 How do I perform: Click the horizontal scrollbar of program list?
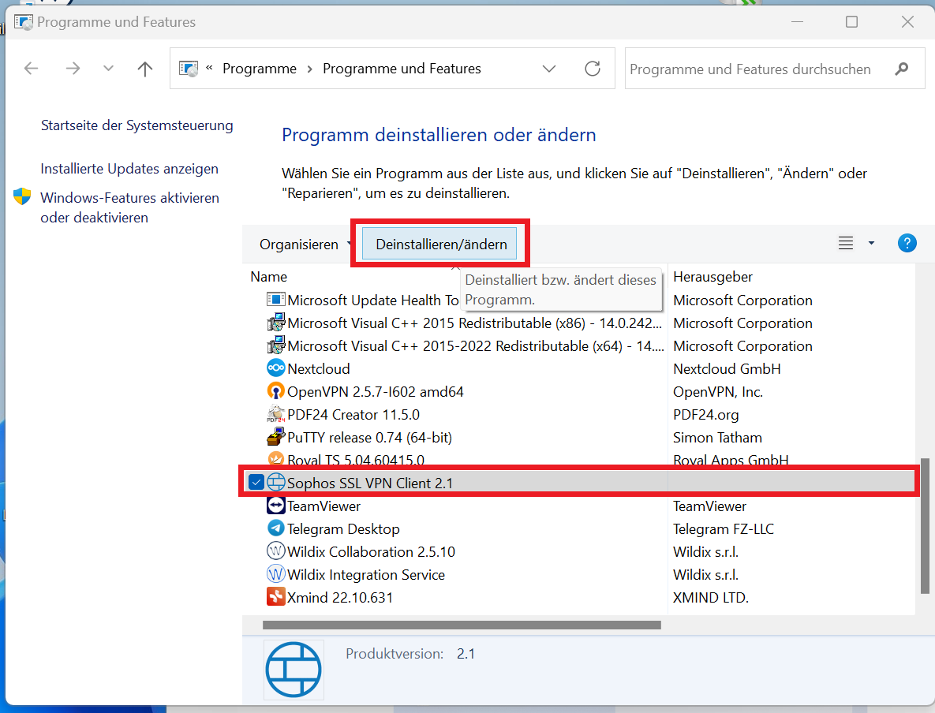(462, 625)
